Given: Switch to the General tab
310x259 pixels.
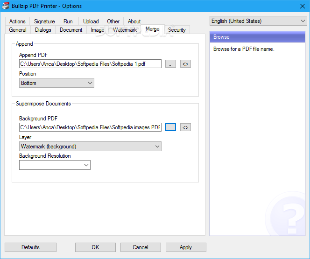Looking at the screenshot, I should point(18,30).
